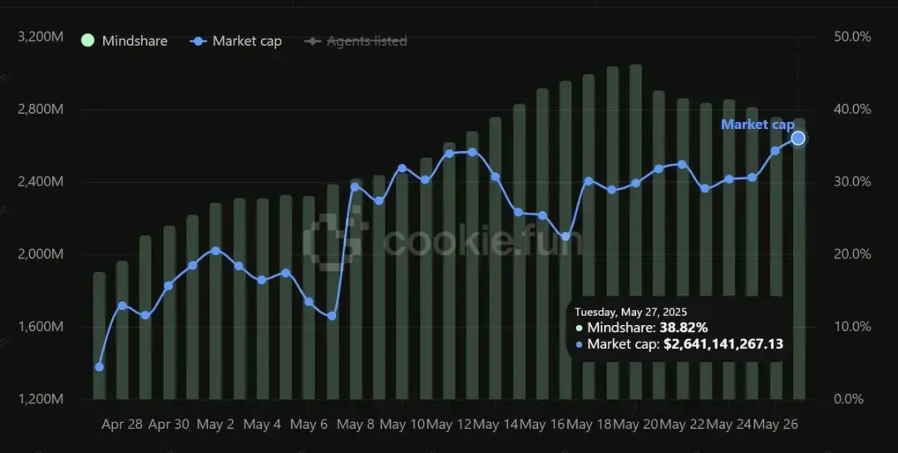Viewport: 898px width, 453px height.
Task: Click the gray Agents listed diamond marker
Action: pos(313,42)
